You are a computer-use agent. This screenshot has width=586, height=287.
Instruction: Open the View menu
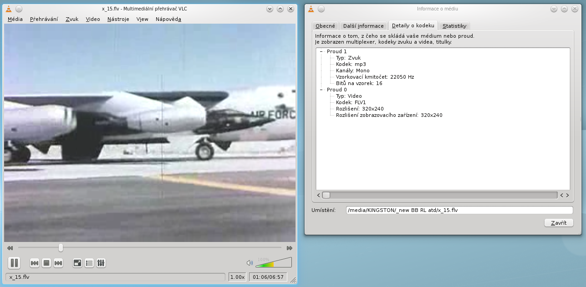(x=143, y=19)
